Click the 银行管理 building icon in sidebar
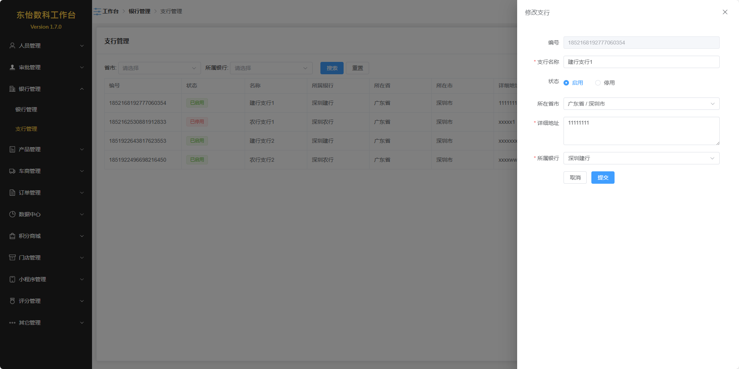 pyautogui.click(x=12, y=89)
